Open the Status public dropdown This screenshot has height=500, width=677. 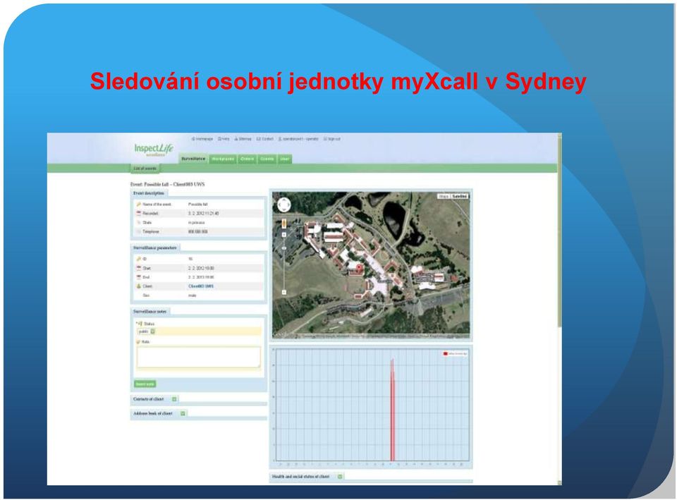[147, 331]
